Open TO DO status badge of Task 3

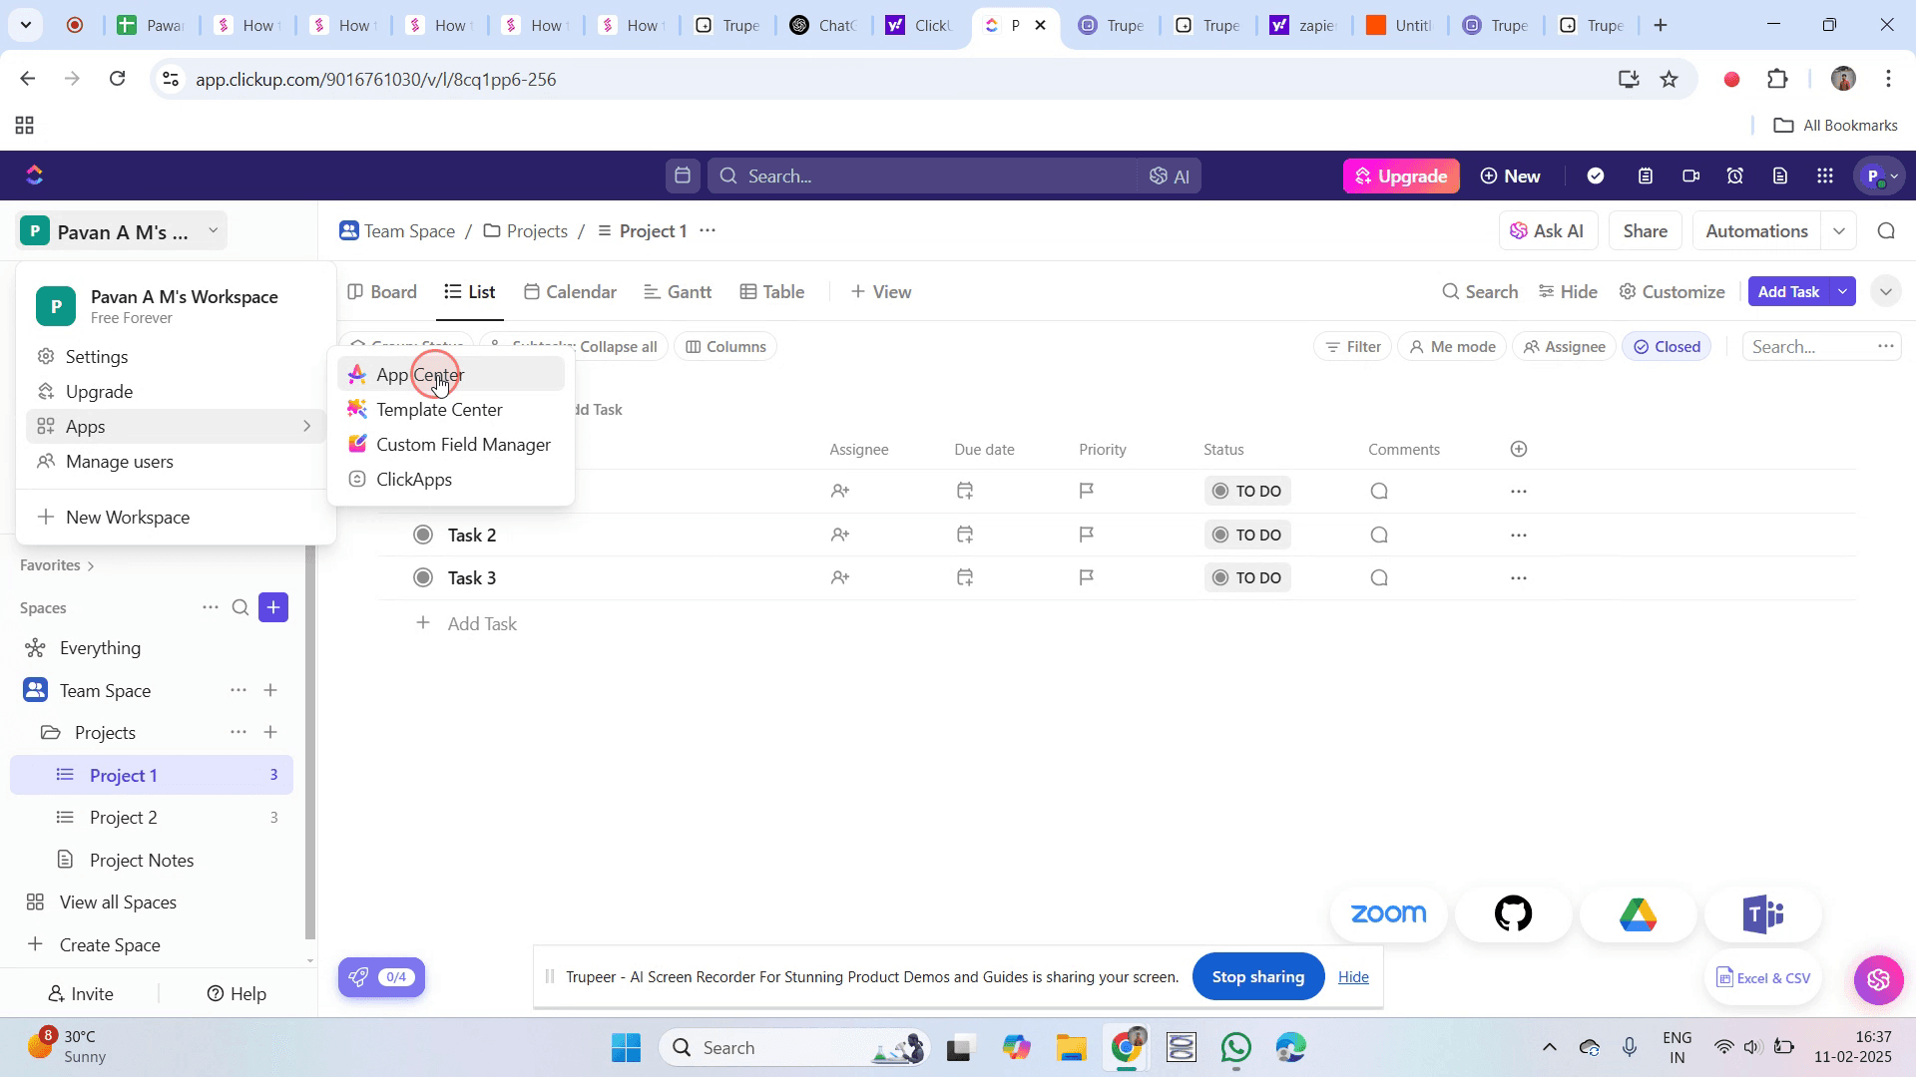1247,578
